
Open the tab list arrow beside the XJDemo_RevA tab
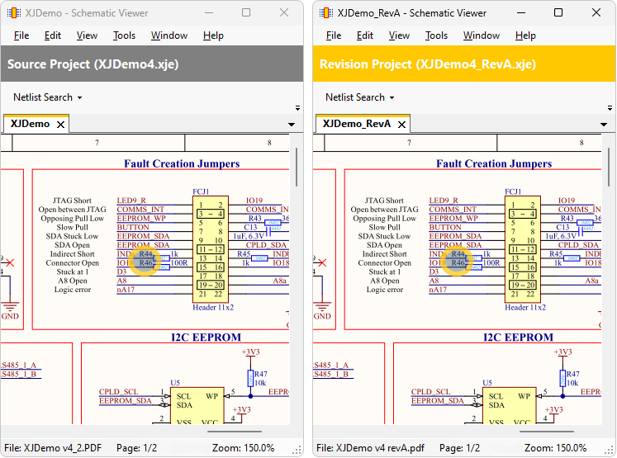[604, 125]
